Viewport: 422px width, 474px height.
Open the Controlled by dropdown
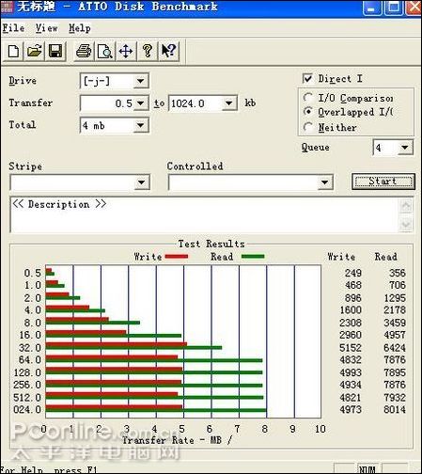click(324, 182)
